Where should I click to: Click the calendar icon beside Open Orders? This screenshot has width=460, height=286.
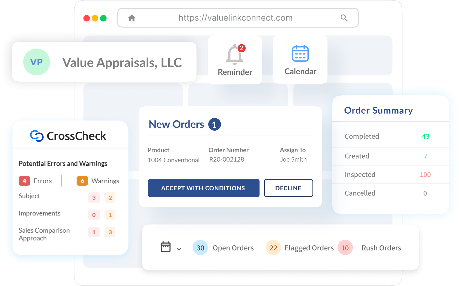pos(165,247)
